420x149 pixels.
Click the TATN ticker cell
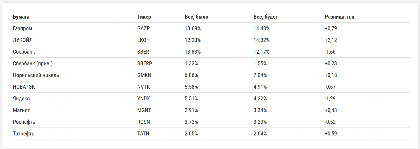pos(143,134)
